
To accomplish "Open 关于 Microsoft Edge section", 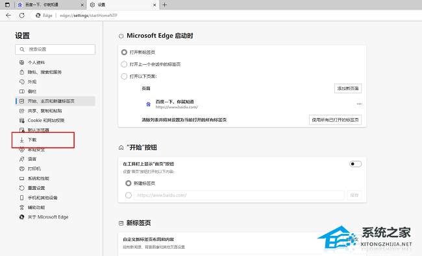I will click(55, 217).
